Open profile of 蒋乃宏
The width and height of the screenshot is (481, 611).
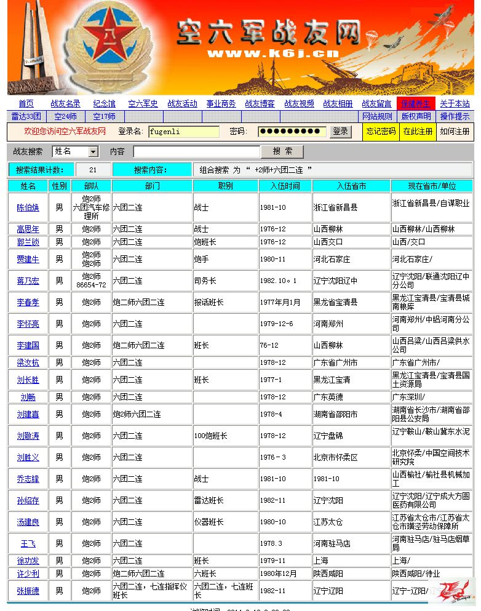tap(28, 281)
